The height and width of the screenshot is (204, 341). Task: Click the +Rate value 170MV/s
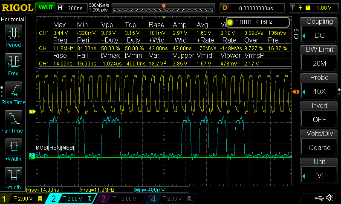click(206, 48)
